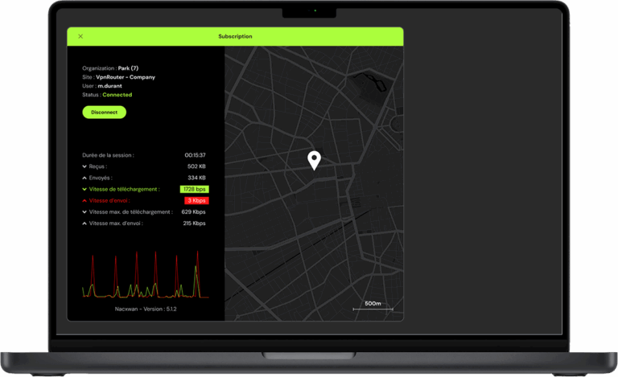Click the red arrow beside Vitesse d'envoi
The width and height of the screenshot is (618, 377).
point(84,200)
